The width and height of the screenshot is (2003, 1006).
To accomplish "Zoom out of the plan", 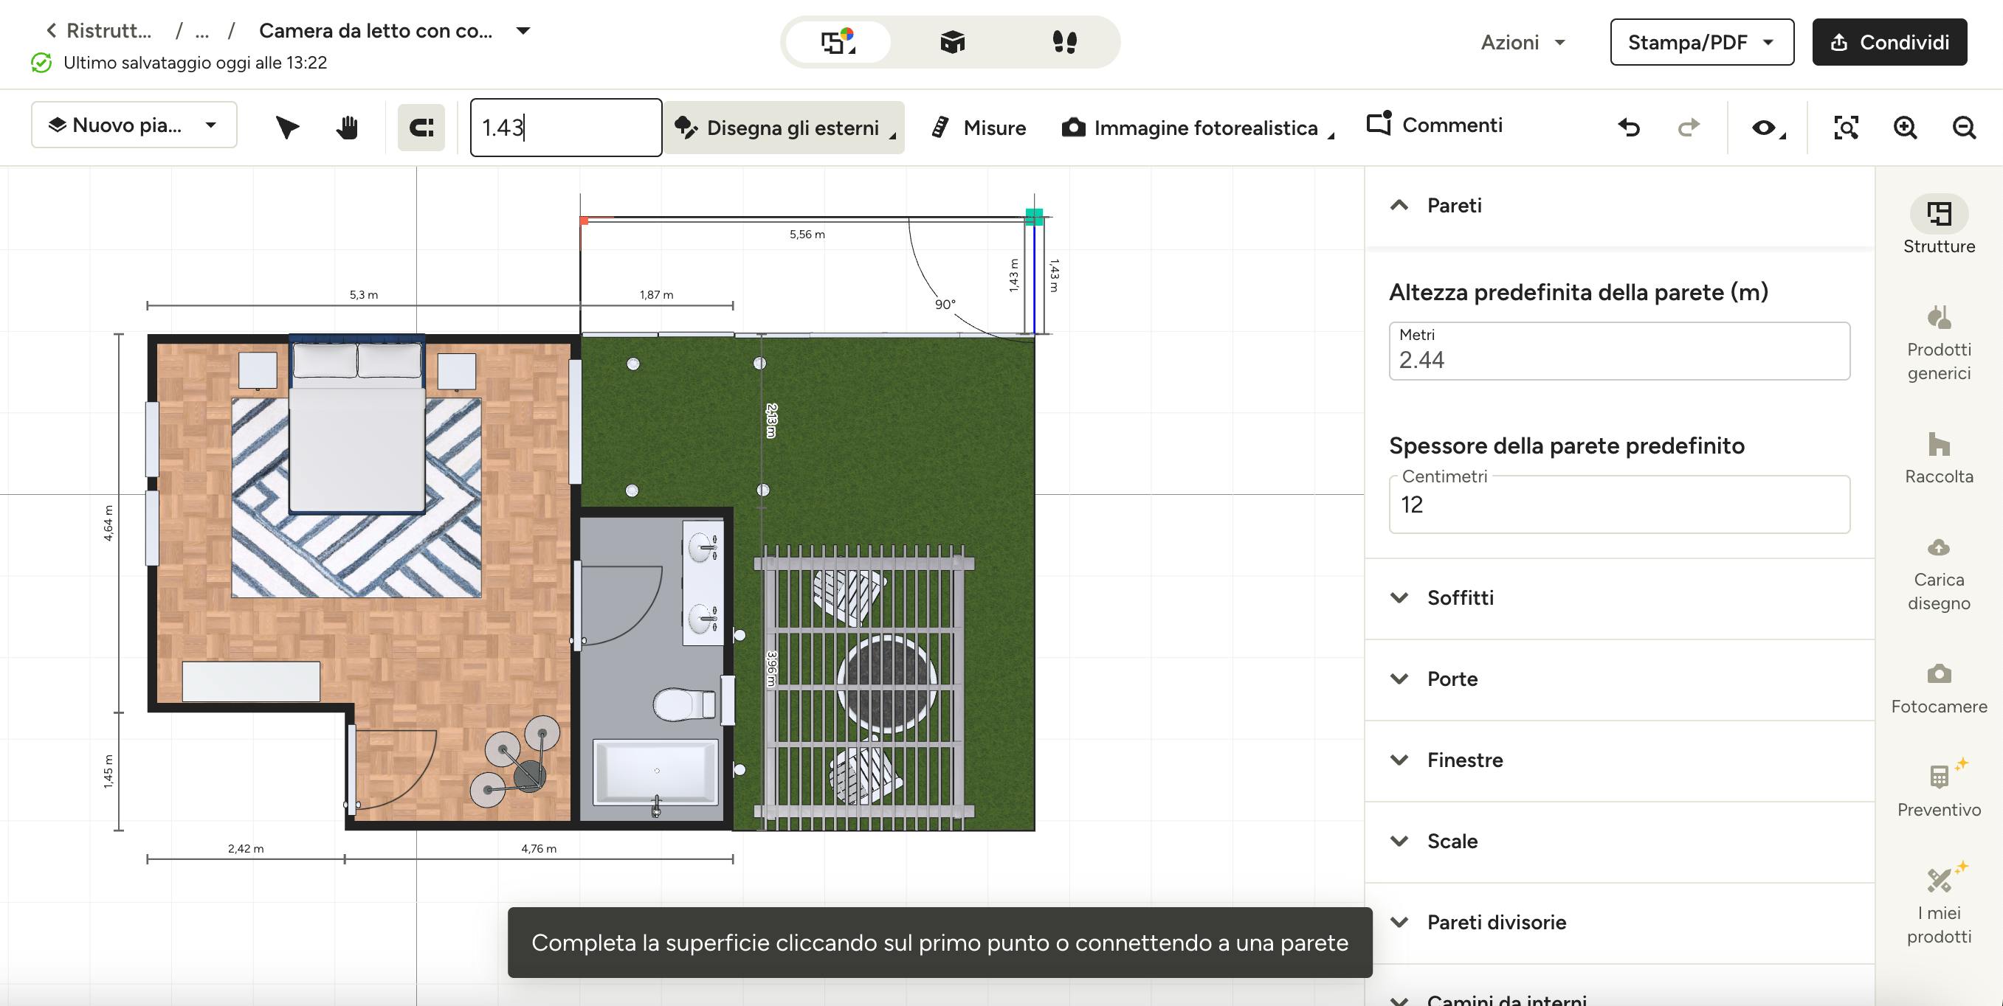I will pyautogui.click(x=1964, y=128).
